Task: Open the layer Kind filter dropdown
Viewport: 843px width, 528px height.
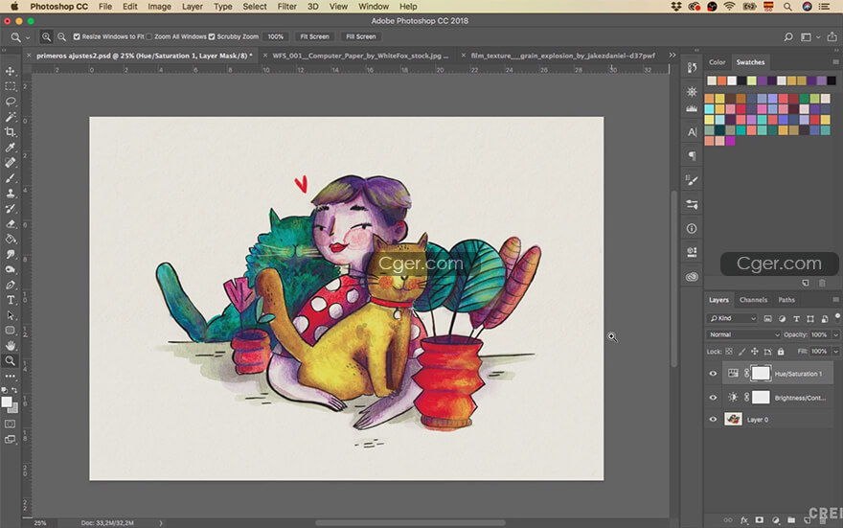Action: click(732, 318)
